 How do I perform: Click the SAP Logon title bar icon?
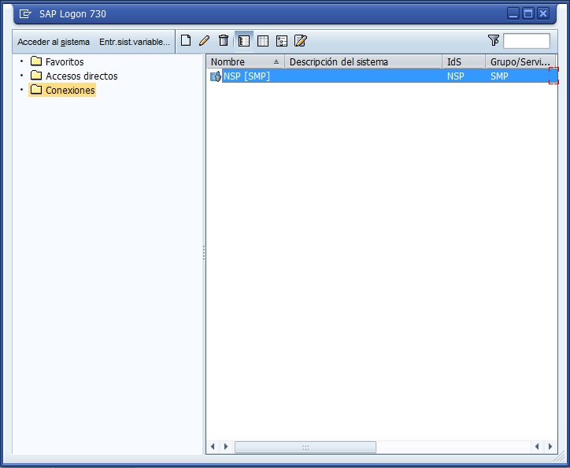pos(25,14)
